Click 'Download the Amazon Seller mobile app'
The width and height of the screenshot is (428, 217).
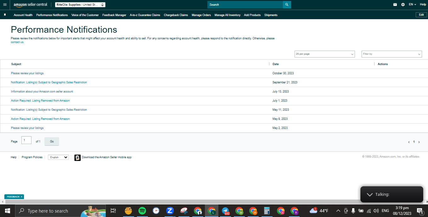point(107,157)
